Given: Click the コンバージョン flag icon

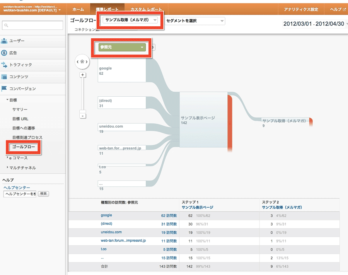Looking at the screenshot, I should click(5, 89).
